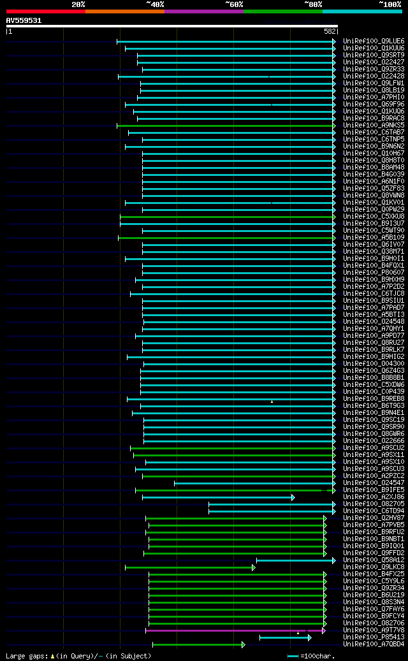408x661 pixels.
Task: Click the green ~80% identity legend segment
Action: point(283,11)
